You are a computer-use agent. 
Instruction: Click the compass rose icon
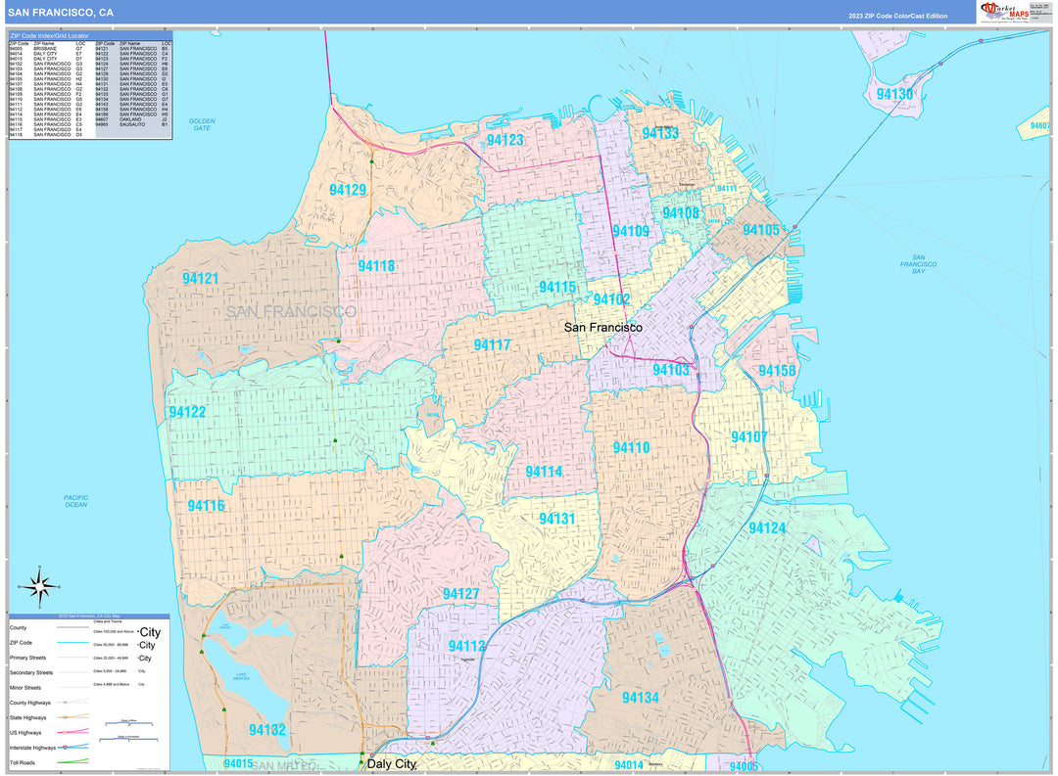click(x=40, y=587)
